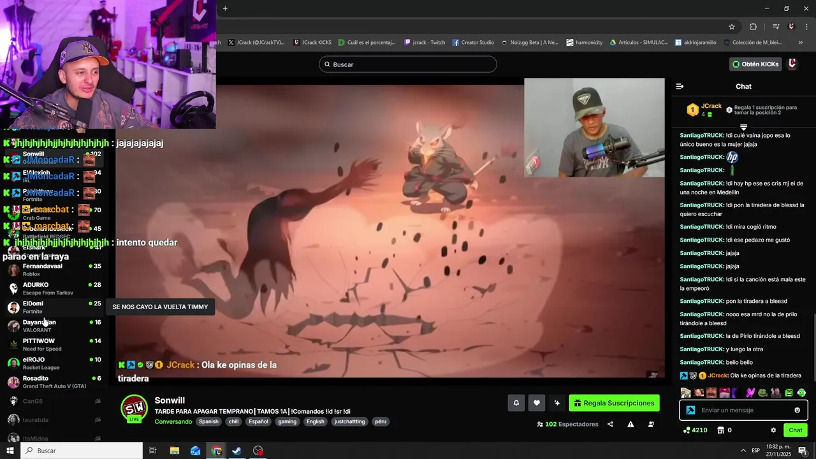Click the chill tag
The width and height of the screenshot is (816, 459).
[233, 421]
